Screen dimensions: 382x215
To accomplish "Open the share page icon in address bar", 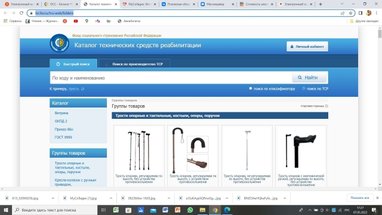I will click(x=343, y=13).
